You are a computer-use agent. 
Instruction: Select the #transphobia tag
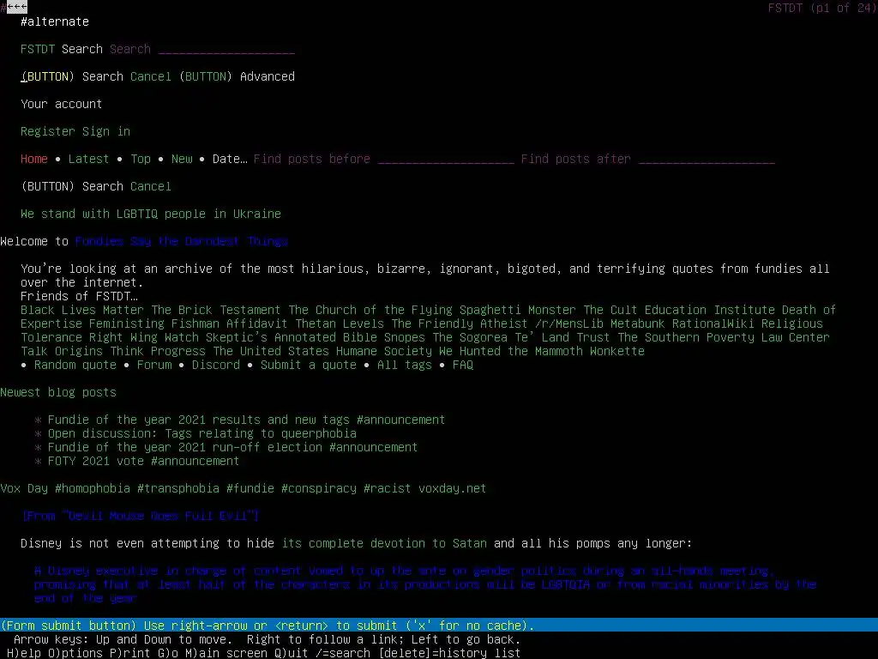[x=178, y=488]
